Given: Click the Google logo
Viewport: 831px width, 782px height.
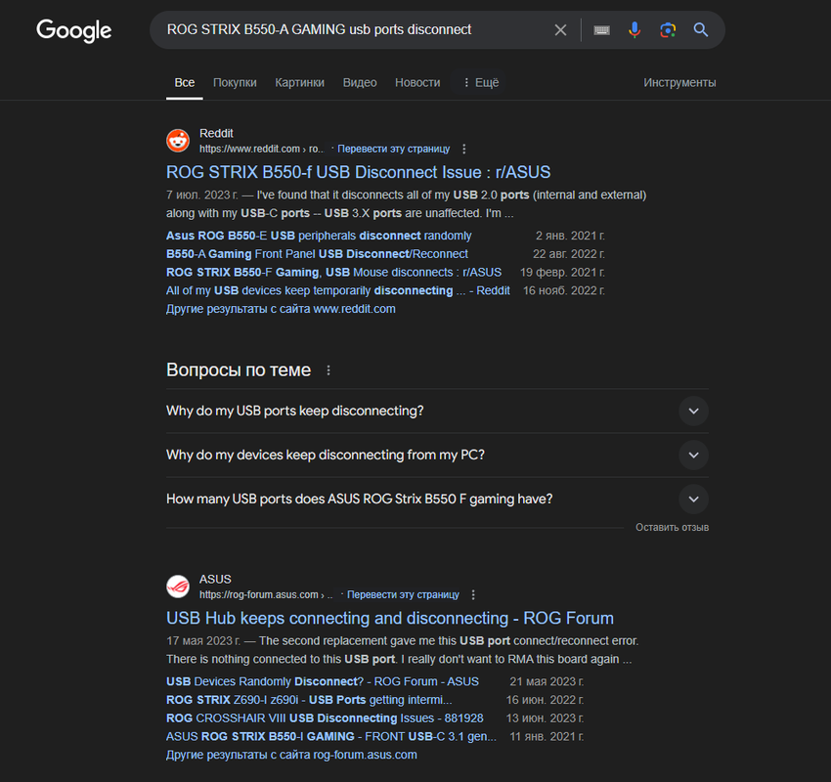Looking at the screenshot, I should tap(73, 30).
